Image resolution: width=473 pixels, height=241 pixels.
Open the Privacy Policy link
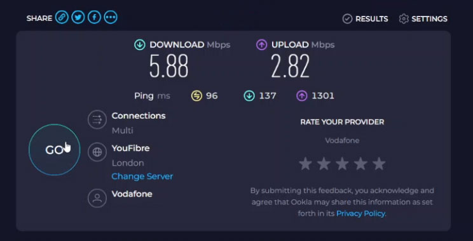[360, 213]
